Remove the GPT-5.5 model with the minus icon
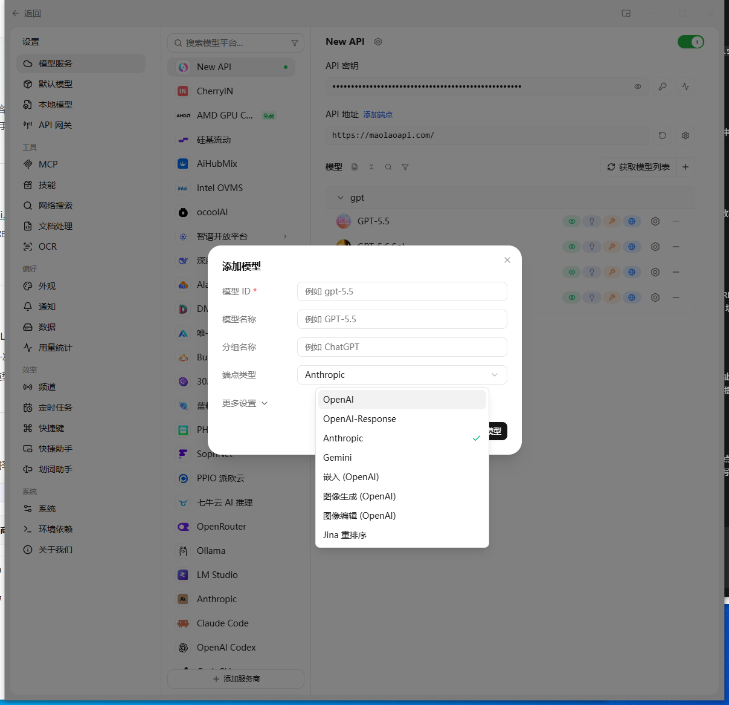Screen dimensions: 729x705 tap(676, 221)
